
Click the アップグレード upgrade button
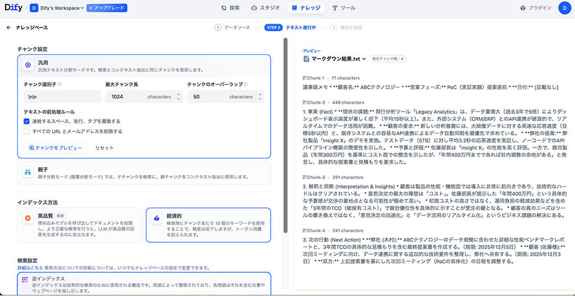point(107,8)
